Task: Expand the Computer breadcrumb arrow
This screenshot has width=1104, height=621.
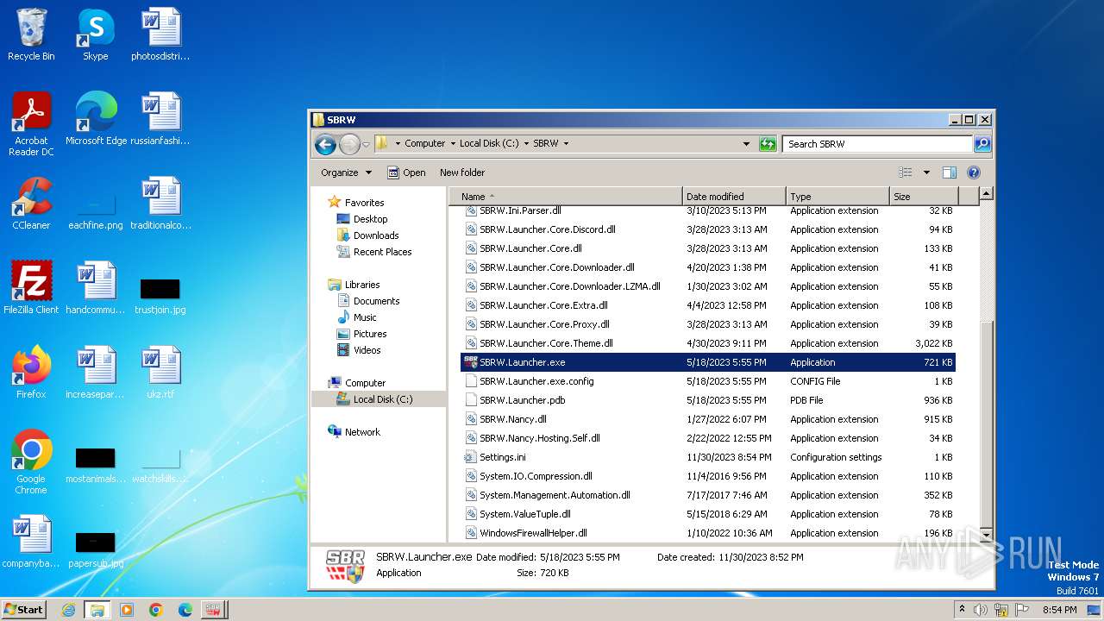Action: 452,144
